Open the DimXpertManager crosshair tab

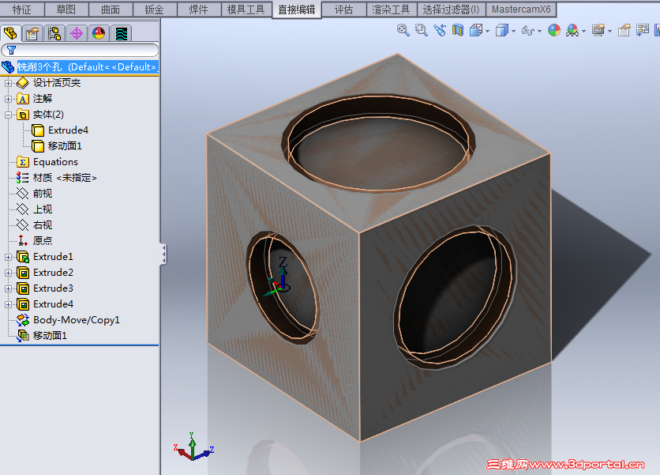[77, 33]
